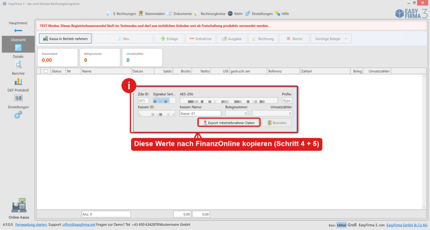Screen dimensions: 430x230
Task: Click the Umsatzzähler counter card
Action: coord(142,57)
